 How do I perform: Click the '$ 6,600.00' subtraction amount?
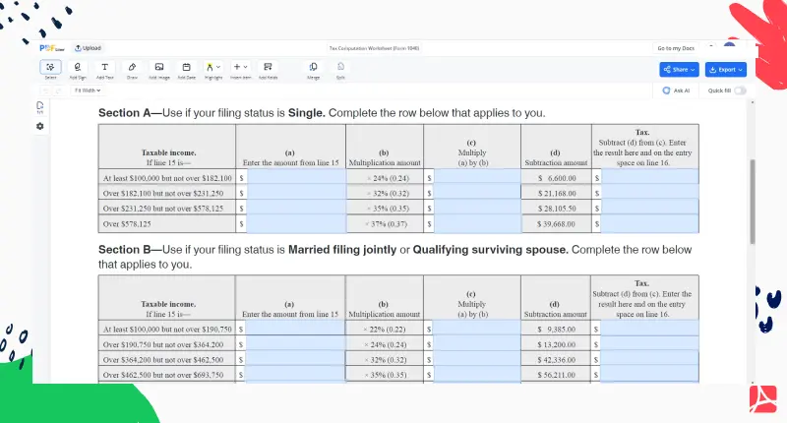pyautogui.click(x=557, y=178)
